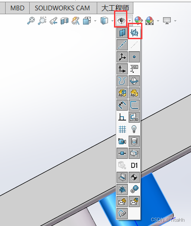191x226 pixels.
Task: Toggle the laptop-shaped icon in dropdown
Action: [x=122, y=177]
